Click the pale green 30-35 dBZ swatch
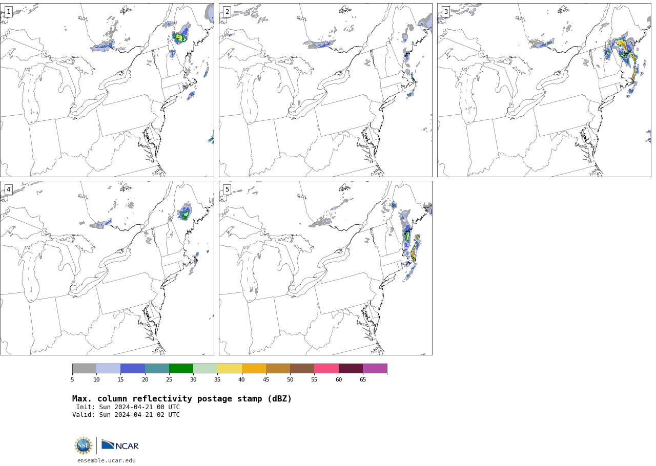 [x=206, y=369]
